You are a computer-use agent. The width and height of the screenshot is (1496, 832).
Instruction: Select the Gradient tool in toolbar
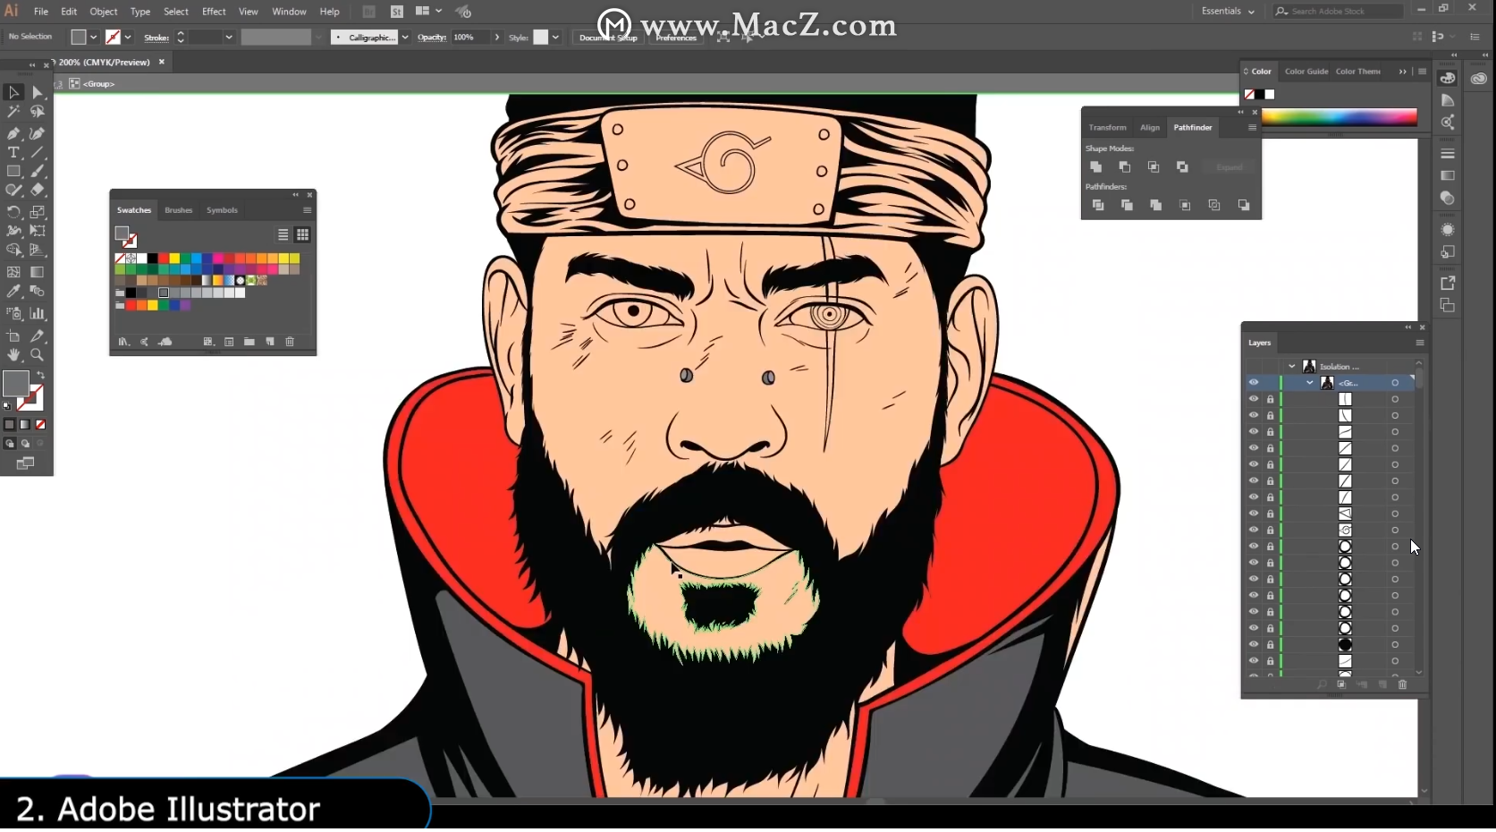37,272
